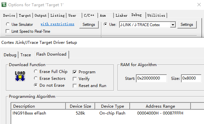Switch to the Listing tab
The height and width of the screenshot is (124, 204).
click(x=58, y=15)
